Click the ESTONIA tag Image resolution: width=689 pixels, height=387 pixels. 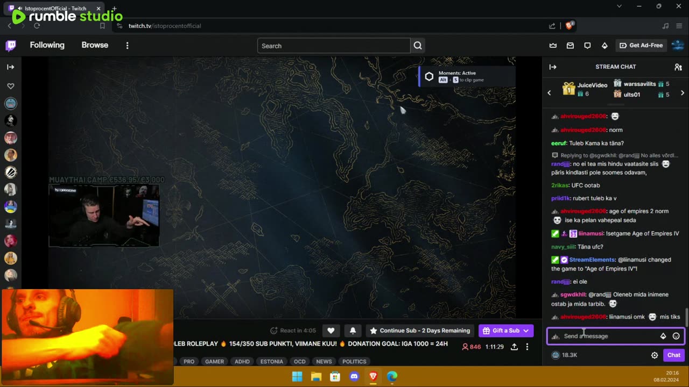pyautogui.click(x=272, y=362)
